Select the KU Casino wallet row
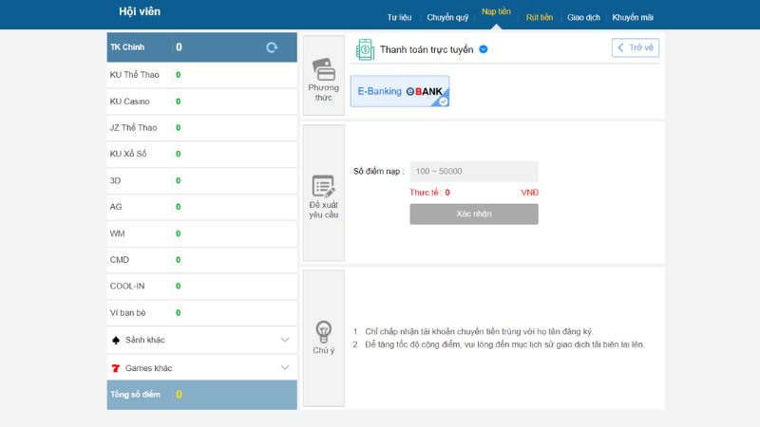This screenshot has width=760, height=427. (x=202, y=102)
